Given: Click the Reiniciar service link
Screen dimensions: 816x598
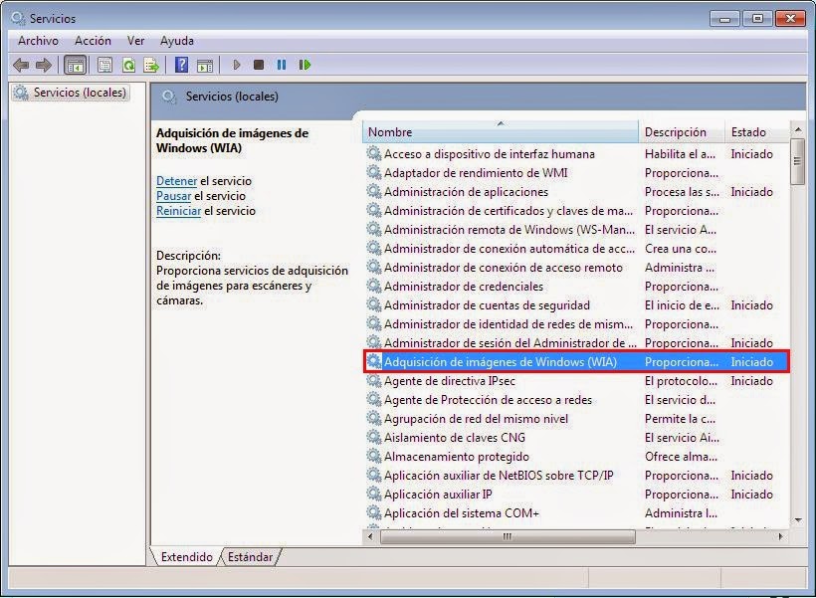Looking at the screenshot, I should pos(178,211).
